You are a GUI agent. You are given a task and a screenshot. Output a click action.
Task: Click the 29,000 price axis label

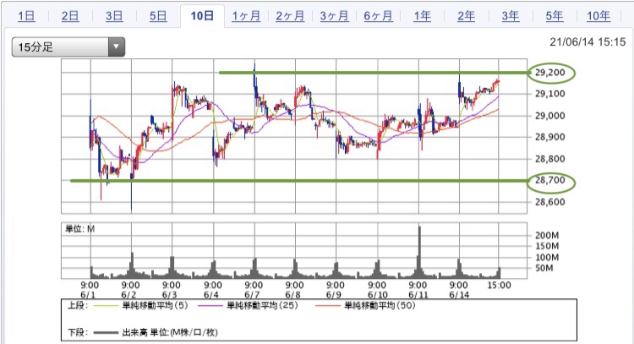pyautogui.click(x=550, y=116)
